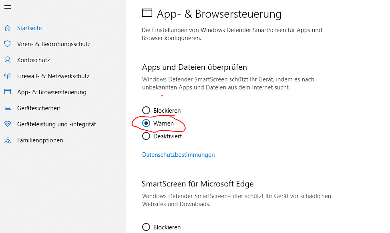Click the shield icon for Viren- & Bedrohungsschutz
The image size is (390, 233).
7,44
